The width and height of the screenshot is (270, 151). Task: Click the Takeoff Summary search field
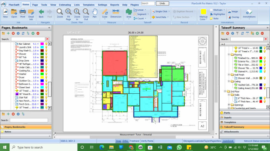pyautogui.click(x=247, y=39)
